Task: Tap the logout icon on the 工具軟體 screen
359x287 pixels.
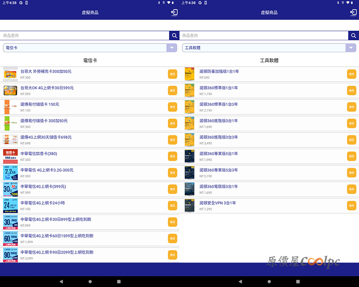Action: pyautogui.click(x=353, y=12)
